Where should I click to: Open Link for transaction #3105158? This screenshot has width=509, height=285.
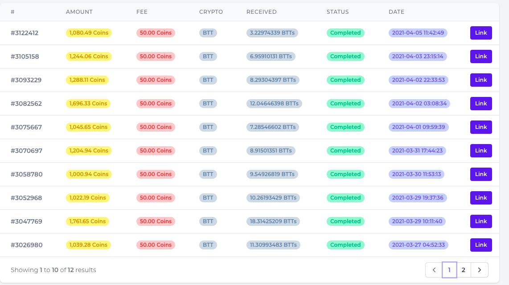pos(481,56)
